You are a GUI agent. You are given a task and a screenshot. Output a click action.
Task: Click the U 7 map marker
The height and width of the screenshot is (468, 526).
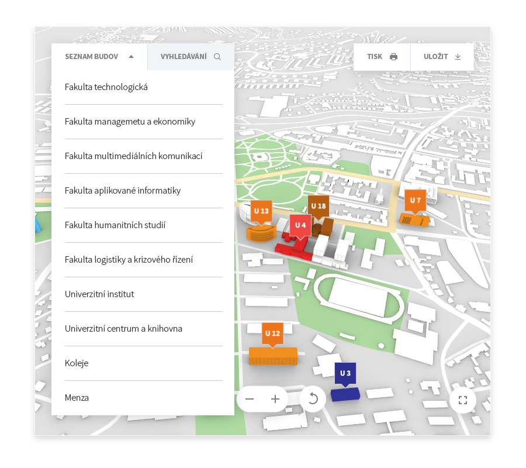(415, 201)
